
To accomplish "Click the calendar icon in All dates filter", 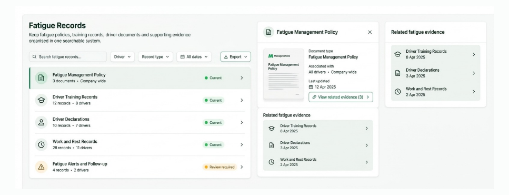I will [x=183, y=57].
